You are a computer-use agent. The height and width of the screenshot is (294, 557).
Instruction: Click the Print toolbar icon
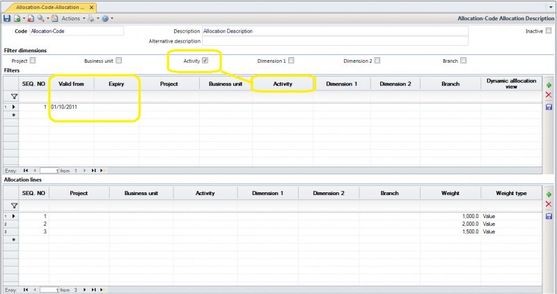pyautogui.click(x=91, y=19)
